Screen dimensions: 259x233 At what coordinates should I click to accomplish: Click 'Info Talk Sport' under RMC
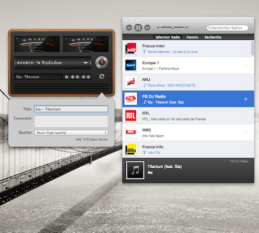pos(153,136)
